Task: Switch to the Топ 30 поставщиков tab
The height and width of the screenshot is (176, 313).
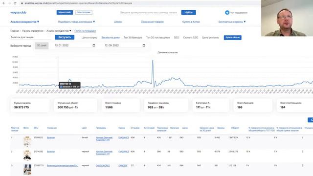Action: click(x=158, y=38)
